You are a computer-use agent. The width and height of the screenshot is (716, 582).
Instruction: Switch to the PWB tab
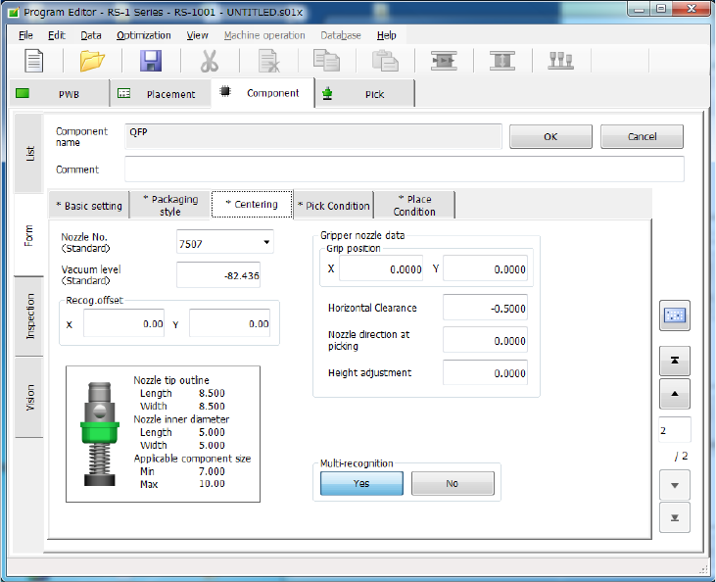click(60, 94)
